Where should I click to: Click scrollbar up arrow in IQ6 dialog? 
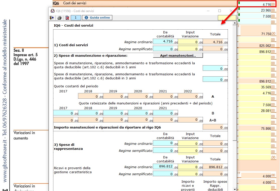coord(235,23)
